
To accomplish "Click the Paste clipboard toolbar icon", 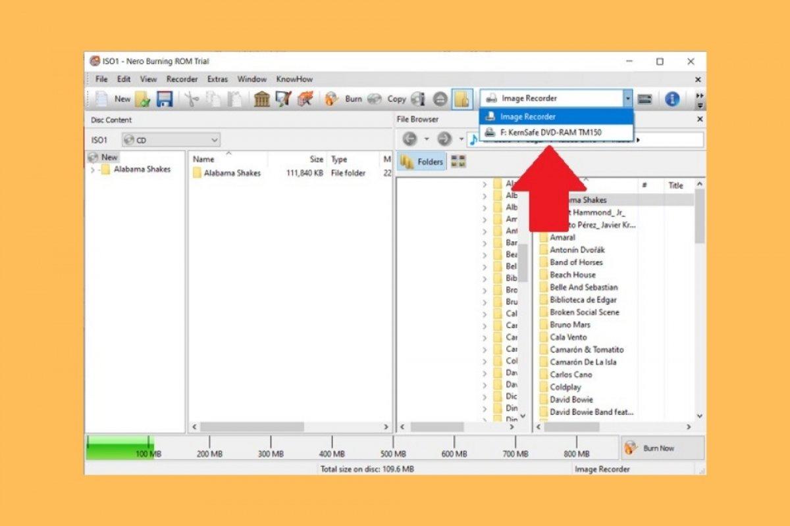I will pos(234,99).
